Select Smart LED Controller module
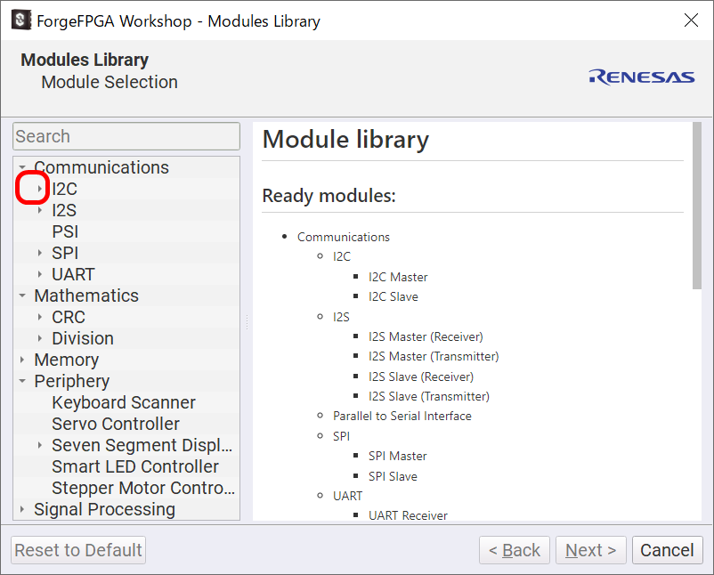Image resolution: width=714 pixels, height=575 pixels. pyautogui.click(x=134, y=466)
